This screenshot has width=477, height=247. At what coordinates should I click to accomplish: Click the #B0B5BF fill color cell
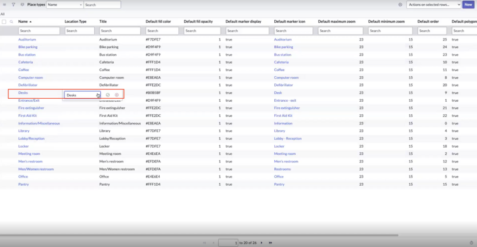153,93
